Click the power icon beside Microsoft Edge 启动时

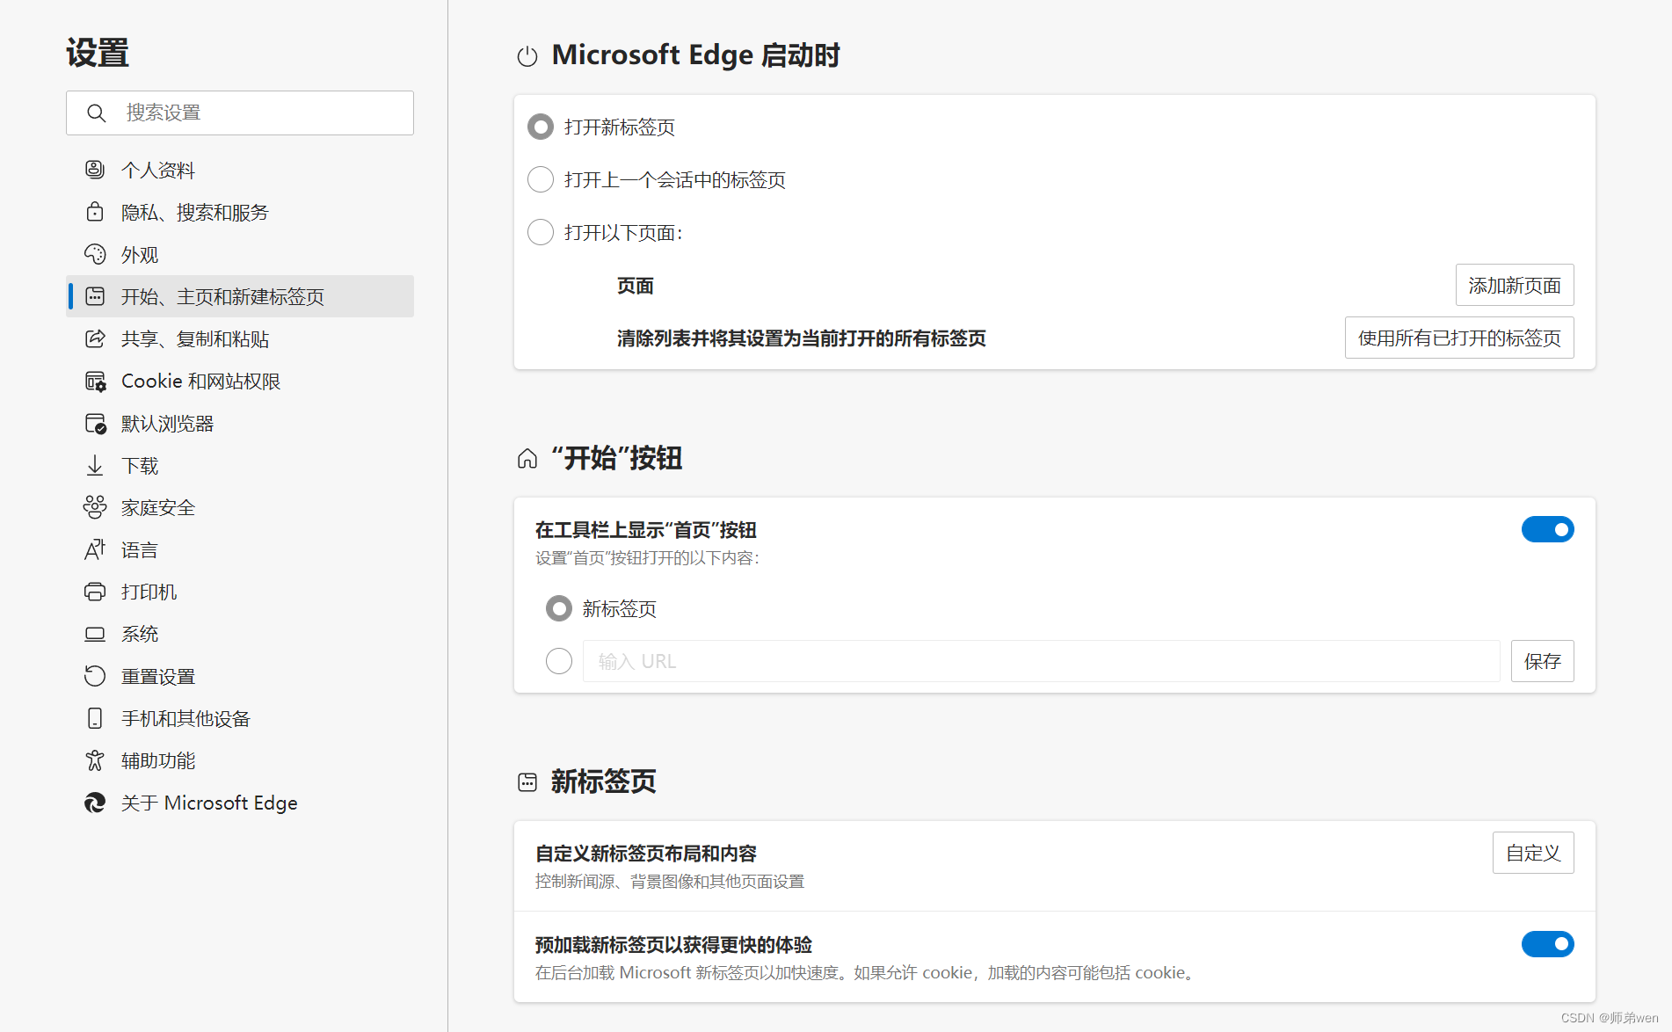pos(527,56)
